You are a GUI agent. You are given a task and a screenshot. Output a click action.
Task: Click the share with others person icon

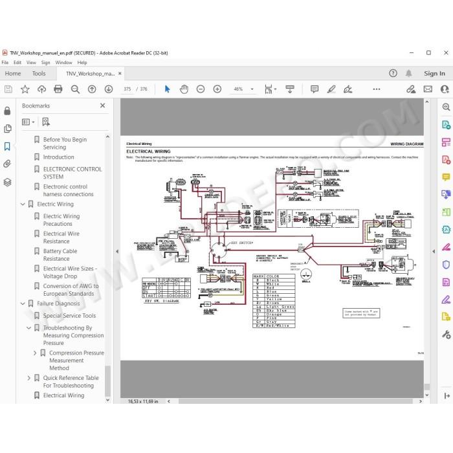point(445,89)
